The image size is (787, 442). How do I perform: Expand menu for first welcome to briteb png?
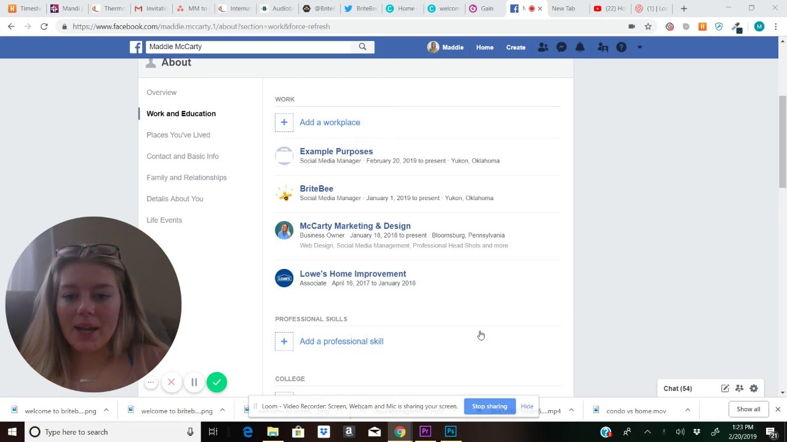click(x=106, y=410)
